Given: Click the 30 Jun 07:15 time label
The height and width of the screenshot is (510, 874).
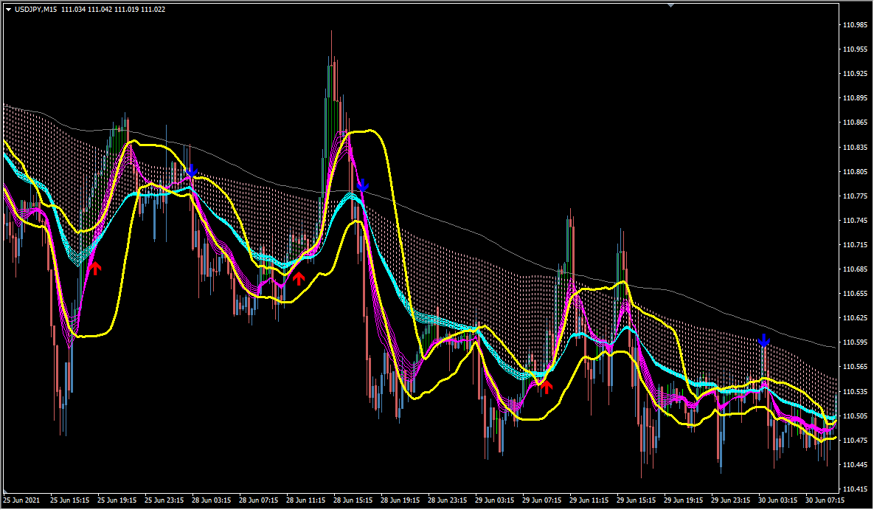Looking at the screenshot, I should click(x=825, y=500).
